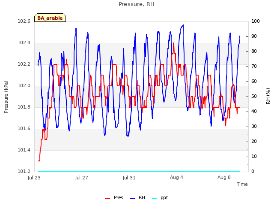Click the 40 RH tick label

click(x=254, y=112)
